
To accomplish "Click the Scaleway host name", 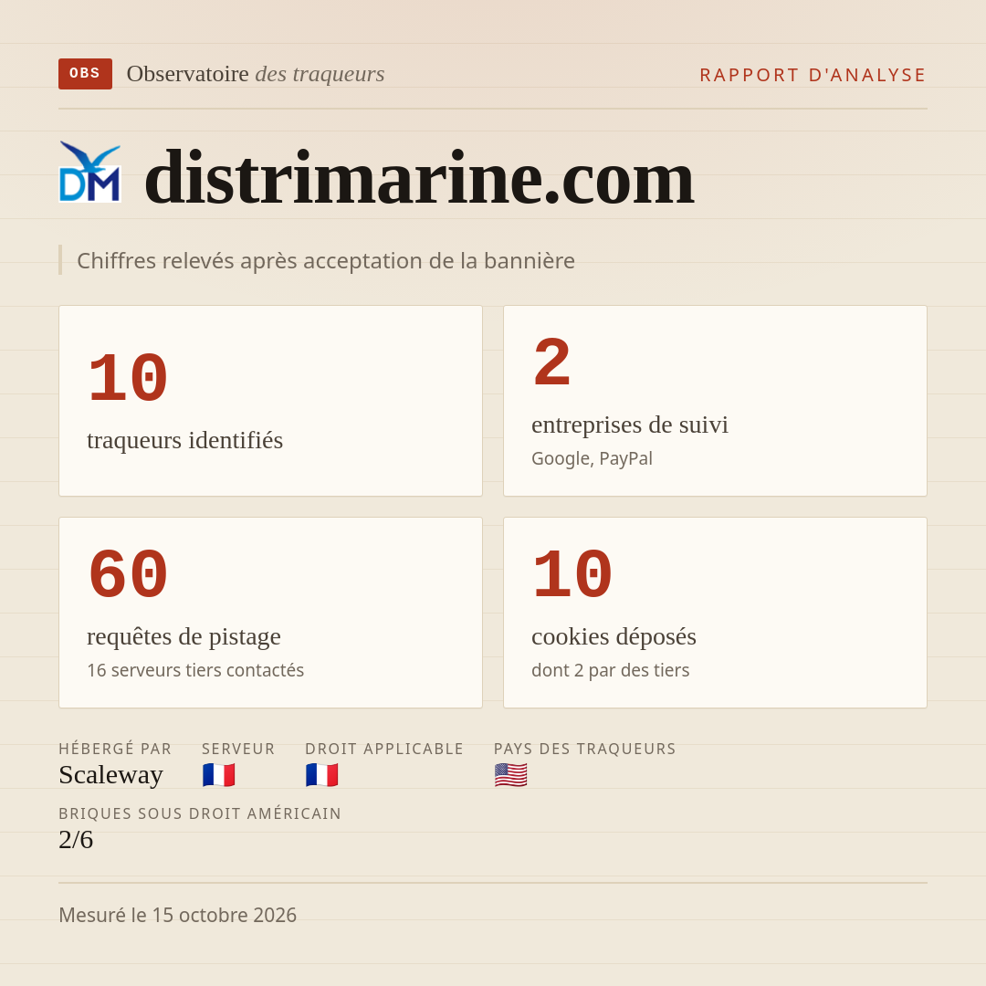I will 110,775.
